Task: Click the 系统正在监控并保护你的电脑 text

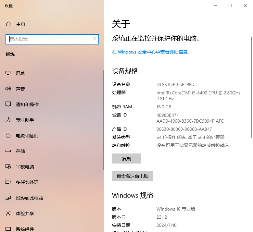Action: [x=156, y=38]
